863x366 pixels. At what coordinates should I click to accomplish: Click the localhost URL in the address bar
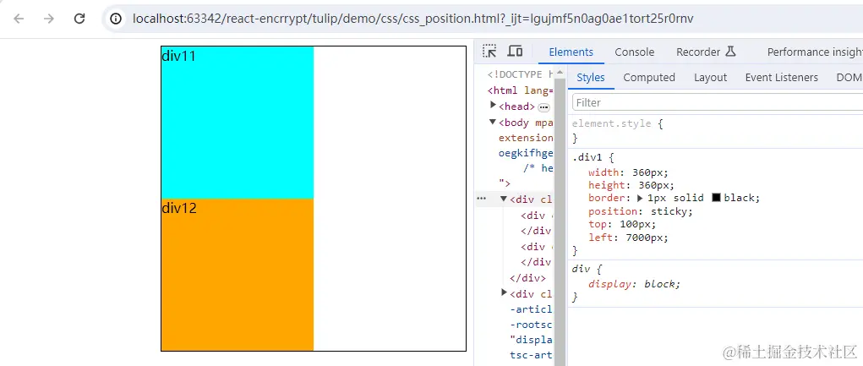pos(412,19)
